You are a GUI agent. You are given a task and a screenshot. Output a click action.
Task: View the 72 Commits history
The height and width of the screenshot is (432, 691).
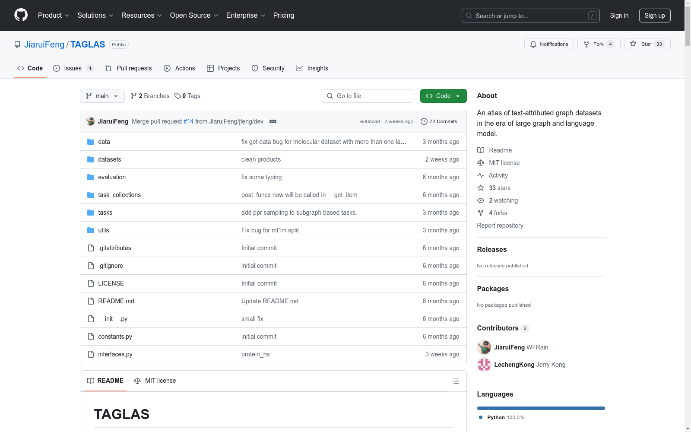tap(439, 121)
